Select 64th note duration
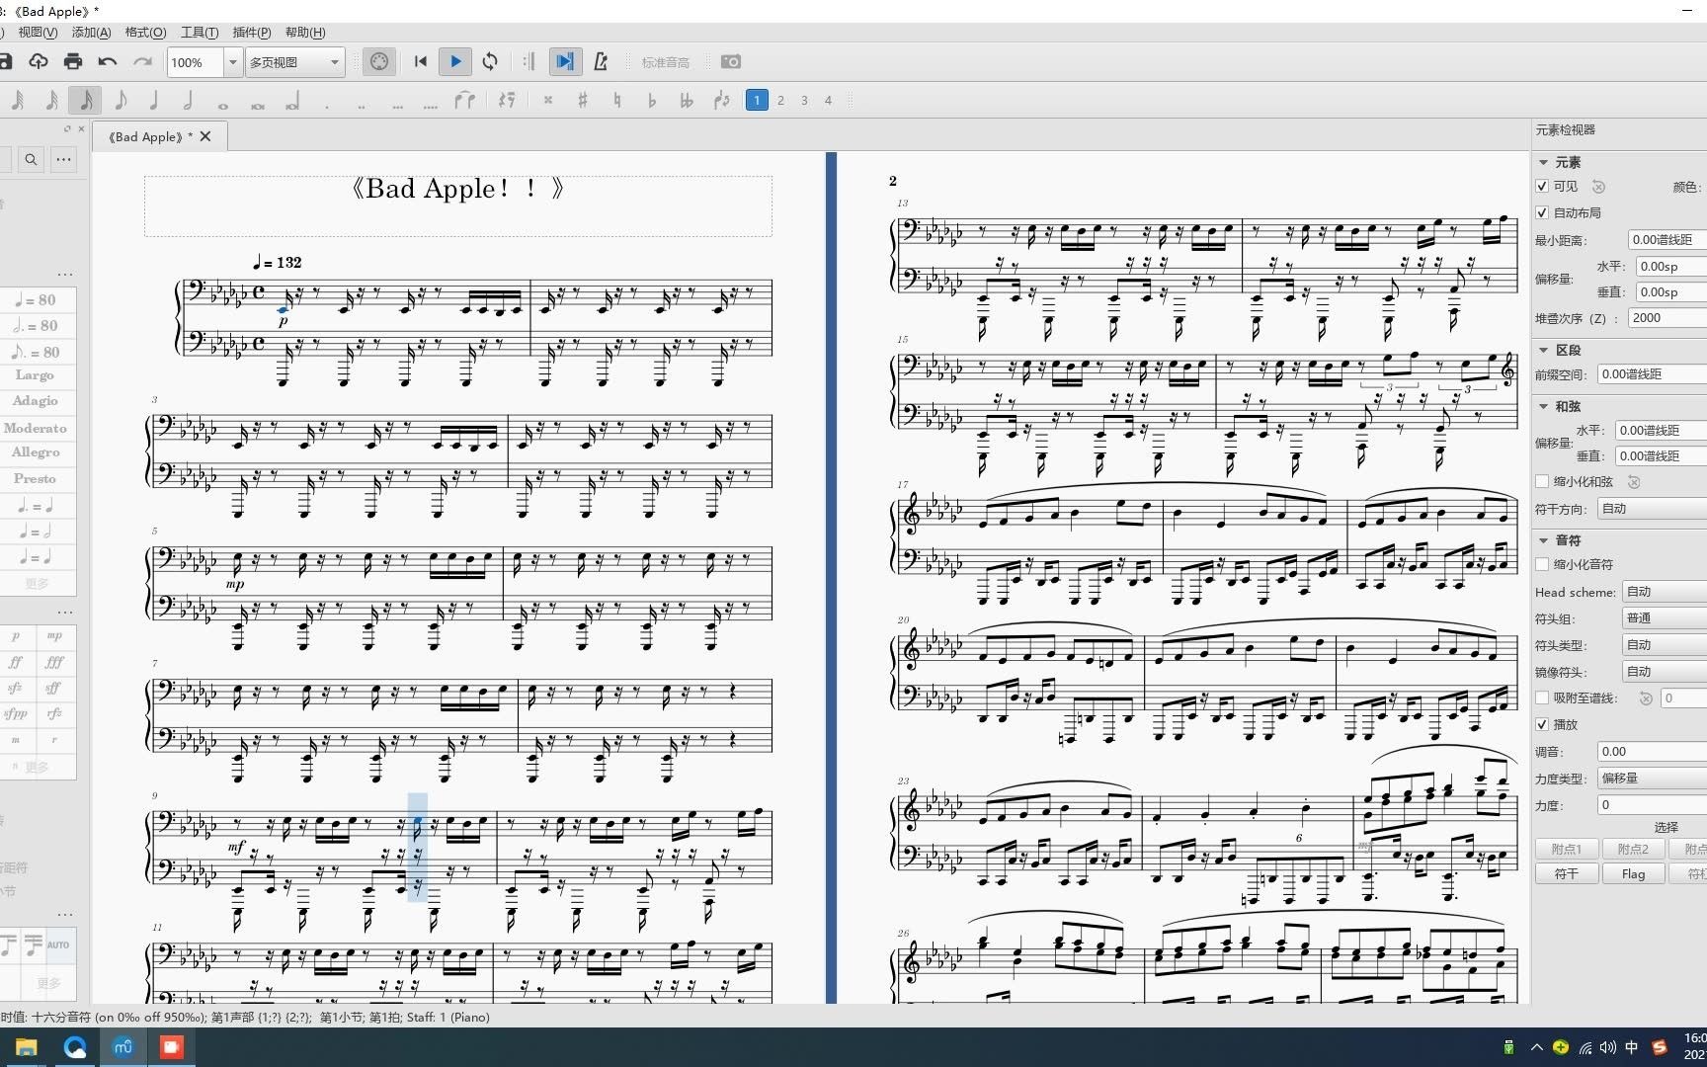The height and width of the screenshot is (1067, 1707). coord(17,100)
